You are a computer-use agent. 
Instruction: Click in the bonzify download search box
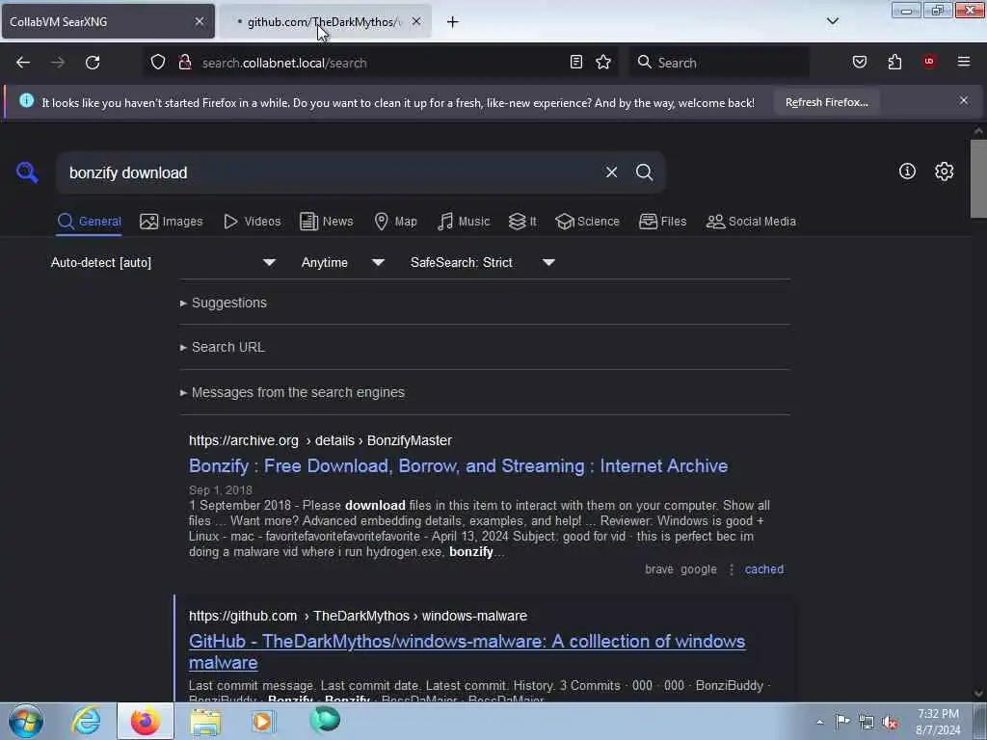click(328, 172)
